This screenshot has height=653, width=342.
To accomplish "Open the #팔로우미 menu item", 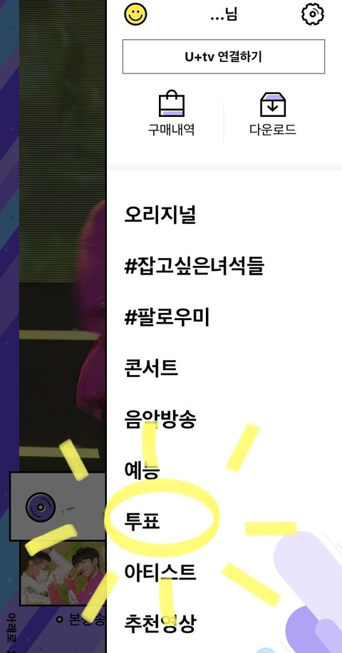I will coord(167,318).
